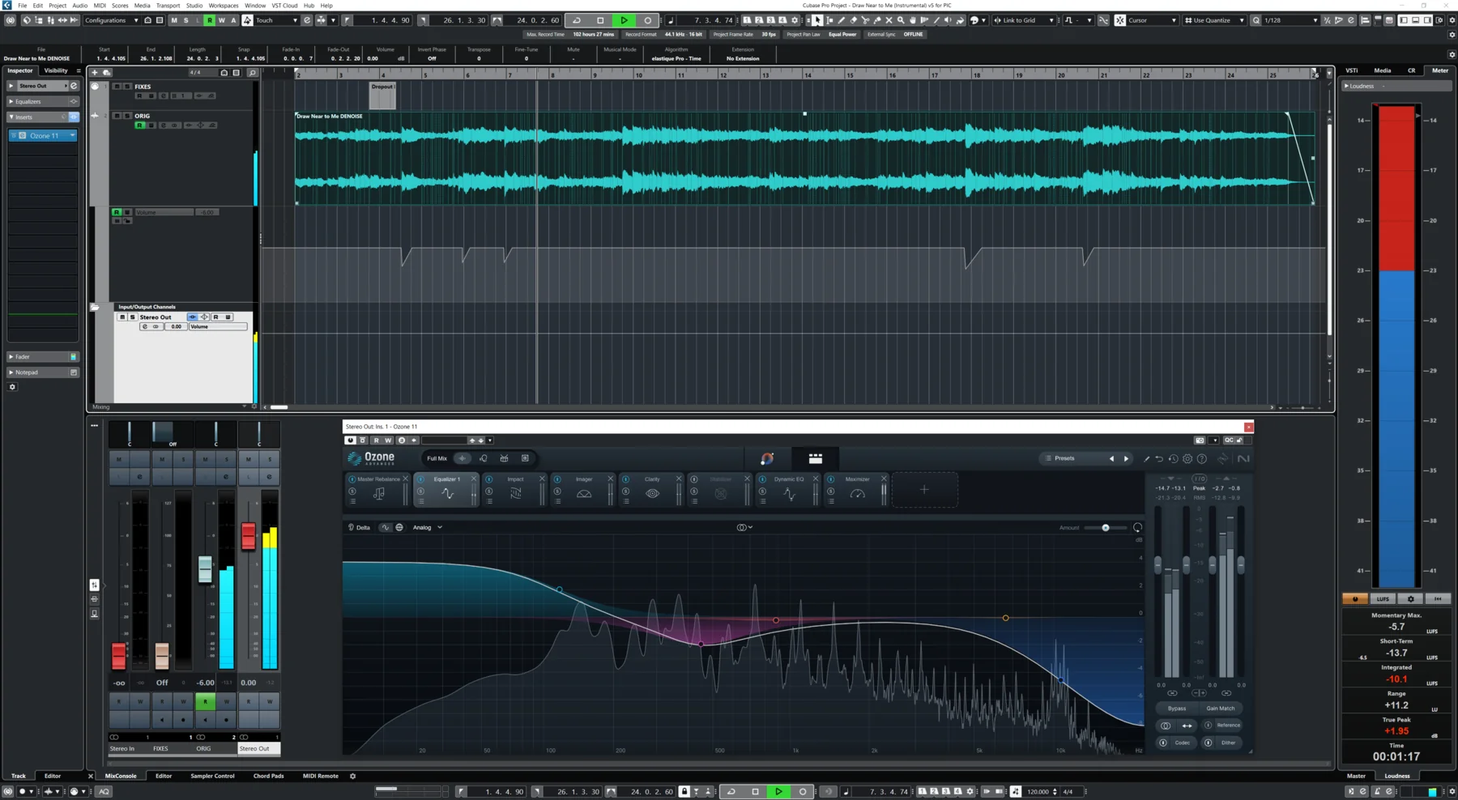Select the Draw pencil tool
Screen dimensions: 1458x800
coord(842,20)
